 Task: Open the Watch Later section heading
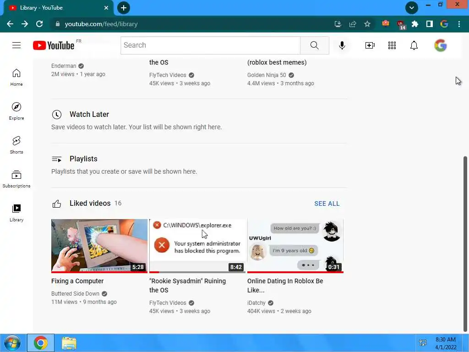(89, 114)
